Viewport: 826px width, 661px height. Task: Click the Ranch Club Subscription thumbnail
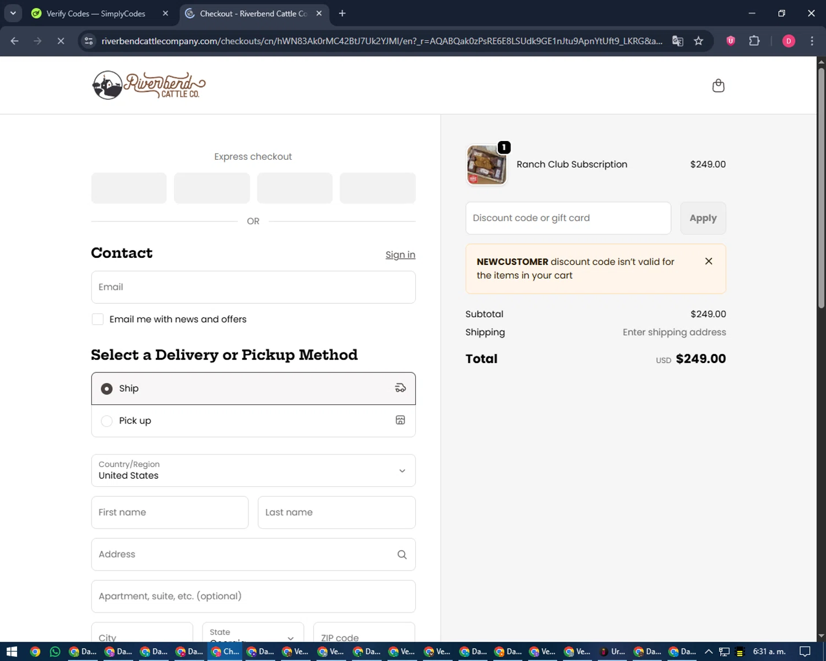(x=486, y=165)
